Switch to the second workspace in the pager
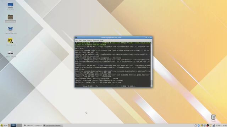The height and width of the screenshot is (127, 227). 19,126
